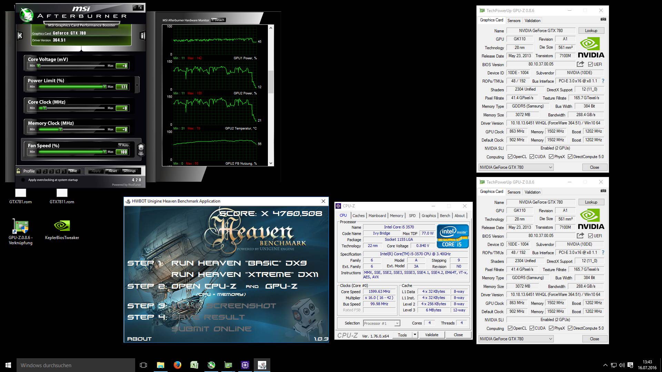
Task: Switch to the Sensors tab in top GPU-Z
Action: (x=514, y=21)
